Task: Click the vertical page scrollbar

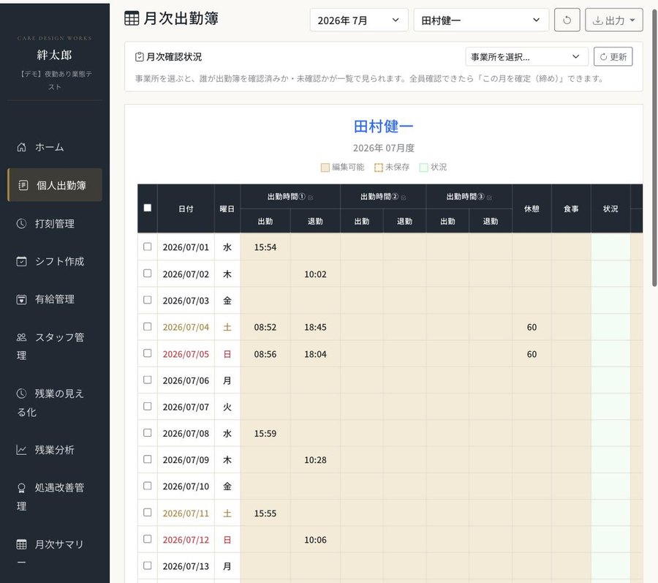Action: point(654,148)
